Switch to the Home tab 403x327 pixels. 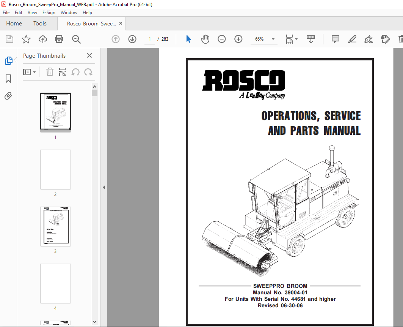[x=14, y=24]
